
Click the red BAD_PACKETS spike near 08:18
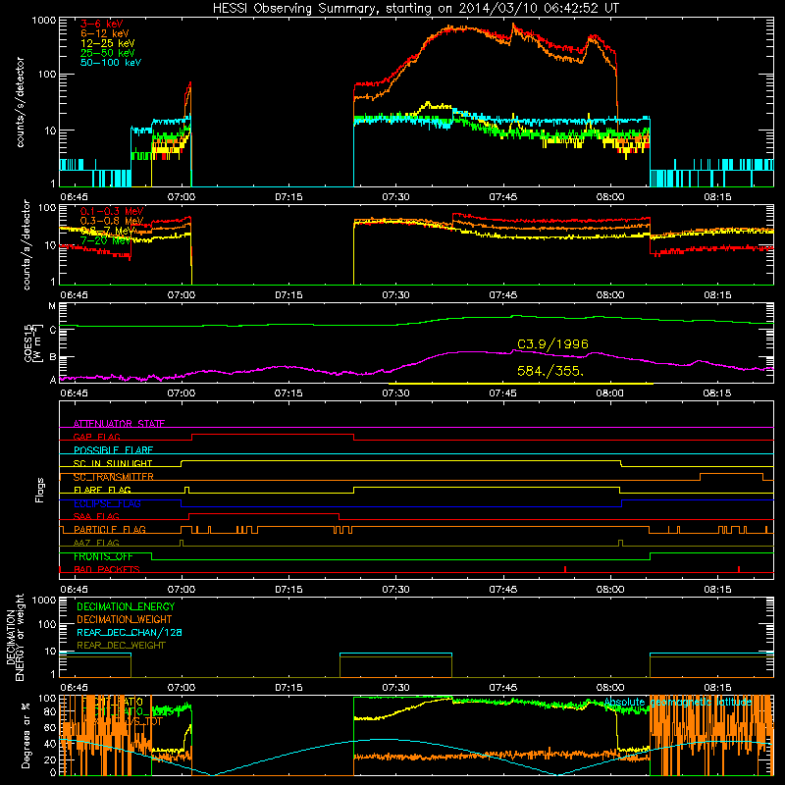tap(739, 569)
